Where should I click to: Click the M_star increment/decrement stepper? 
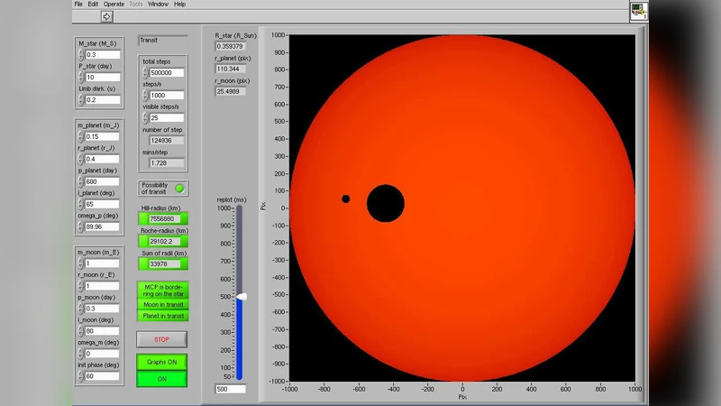coord(80,54)
